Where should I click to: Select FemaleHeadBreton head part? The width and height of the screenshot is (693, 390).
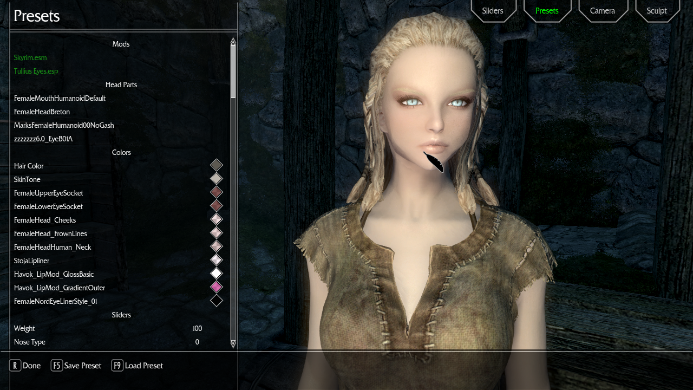coord(42,112)
